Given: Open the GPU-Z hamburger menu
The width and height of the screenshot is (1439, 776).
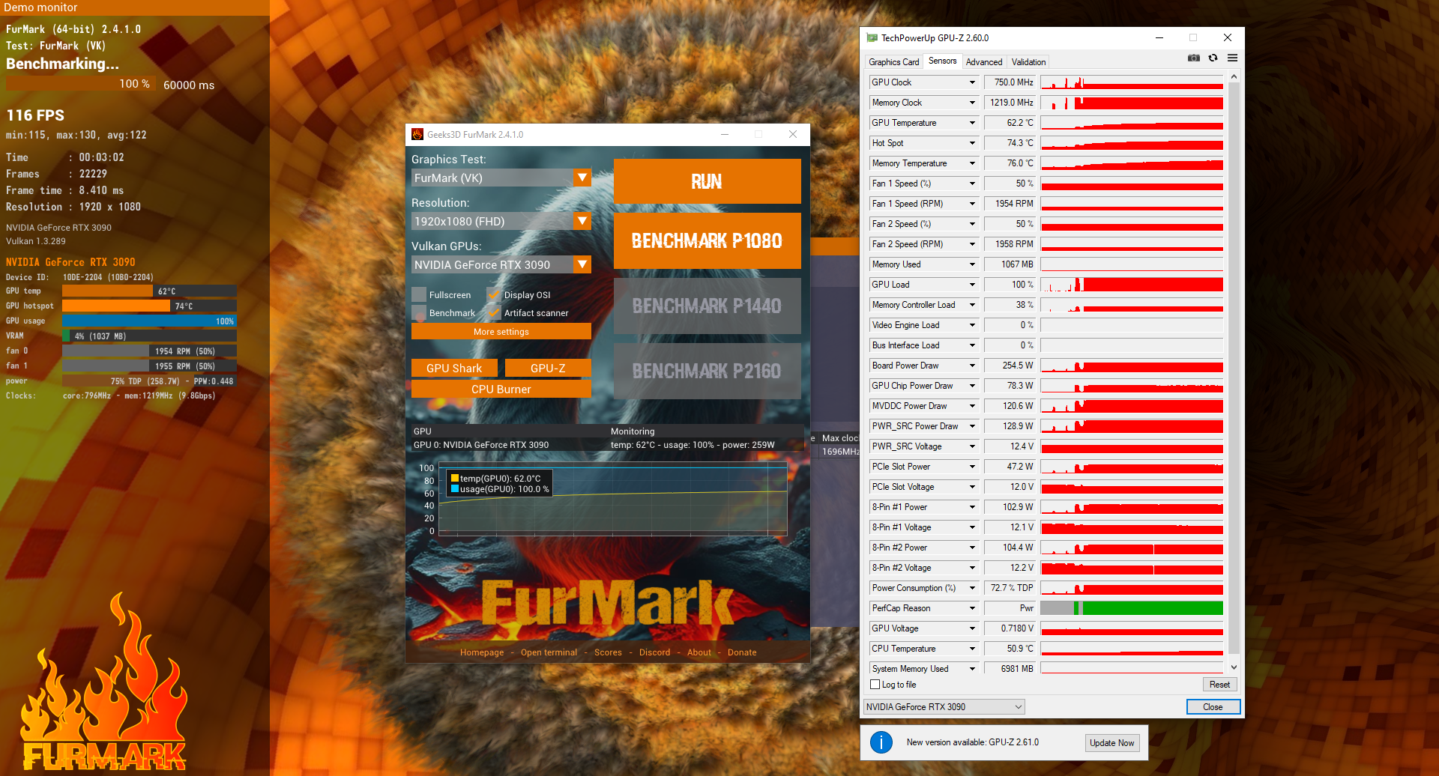Looking at the screenshot, I should (x=1233, y=58).
